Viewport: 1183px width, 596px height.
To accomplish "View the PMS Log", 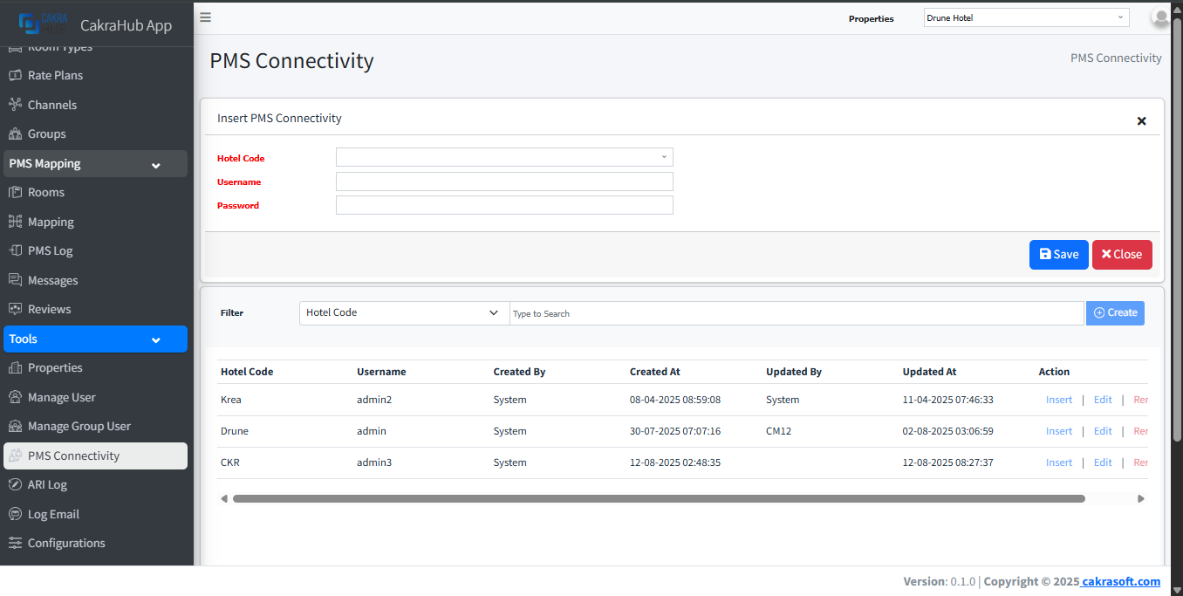I will pos(49,250).
